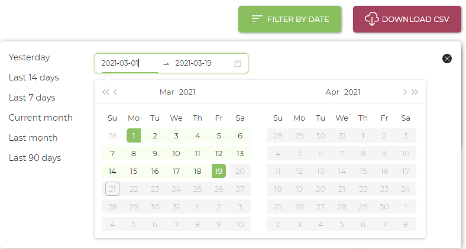The height and width of the screenshot is (249, 466).
Task: Open the Mar month selector header
Action: pos(167,92)
